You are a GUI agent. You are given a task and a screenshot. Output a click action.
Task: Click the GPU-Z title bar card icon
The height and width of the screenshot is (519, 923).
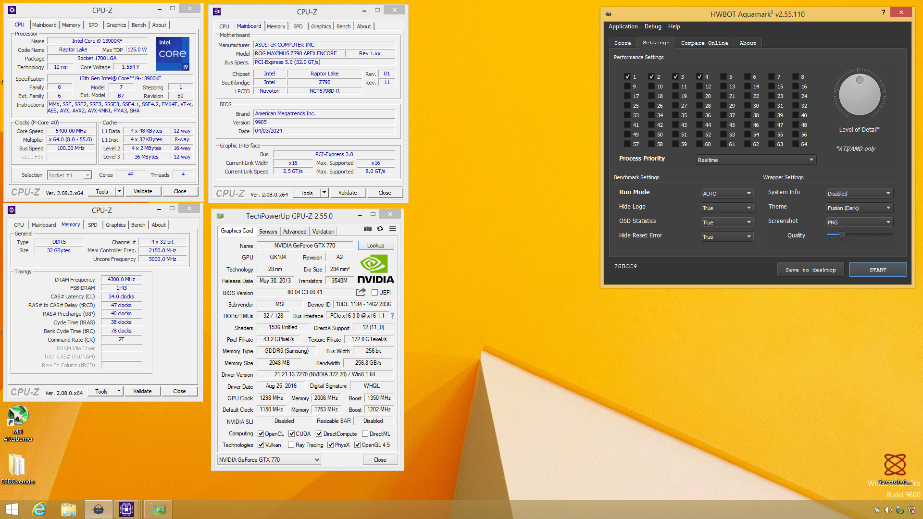[x=220, y=216]
